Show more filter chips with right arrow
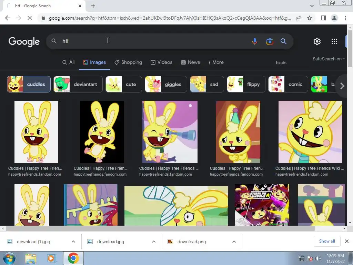 [x=342, y=86]
